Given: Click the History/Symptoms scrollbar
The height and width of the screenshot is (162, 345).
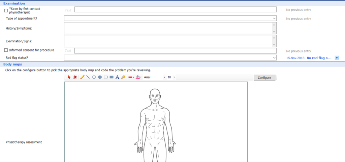Looking at the screenshot, I should coord(274,28).
